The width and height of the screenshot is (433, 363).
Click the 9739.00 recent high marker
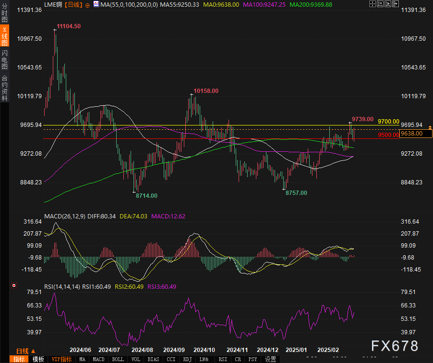point(362,119)
